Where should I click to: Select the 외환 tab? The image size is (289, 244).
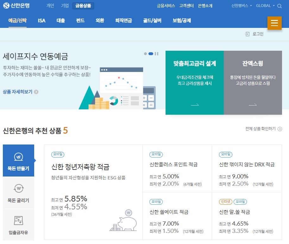[100, 21]
